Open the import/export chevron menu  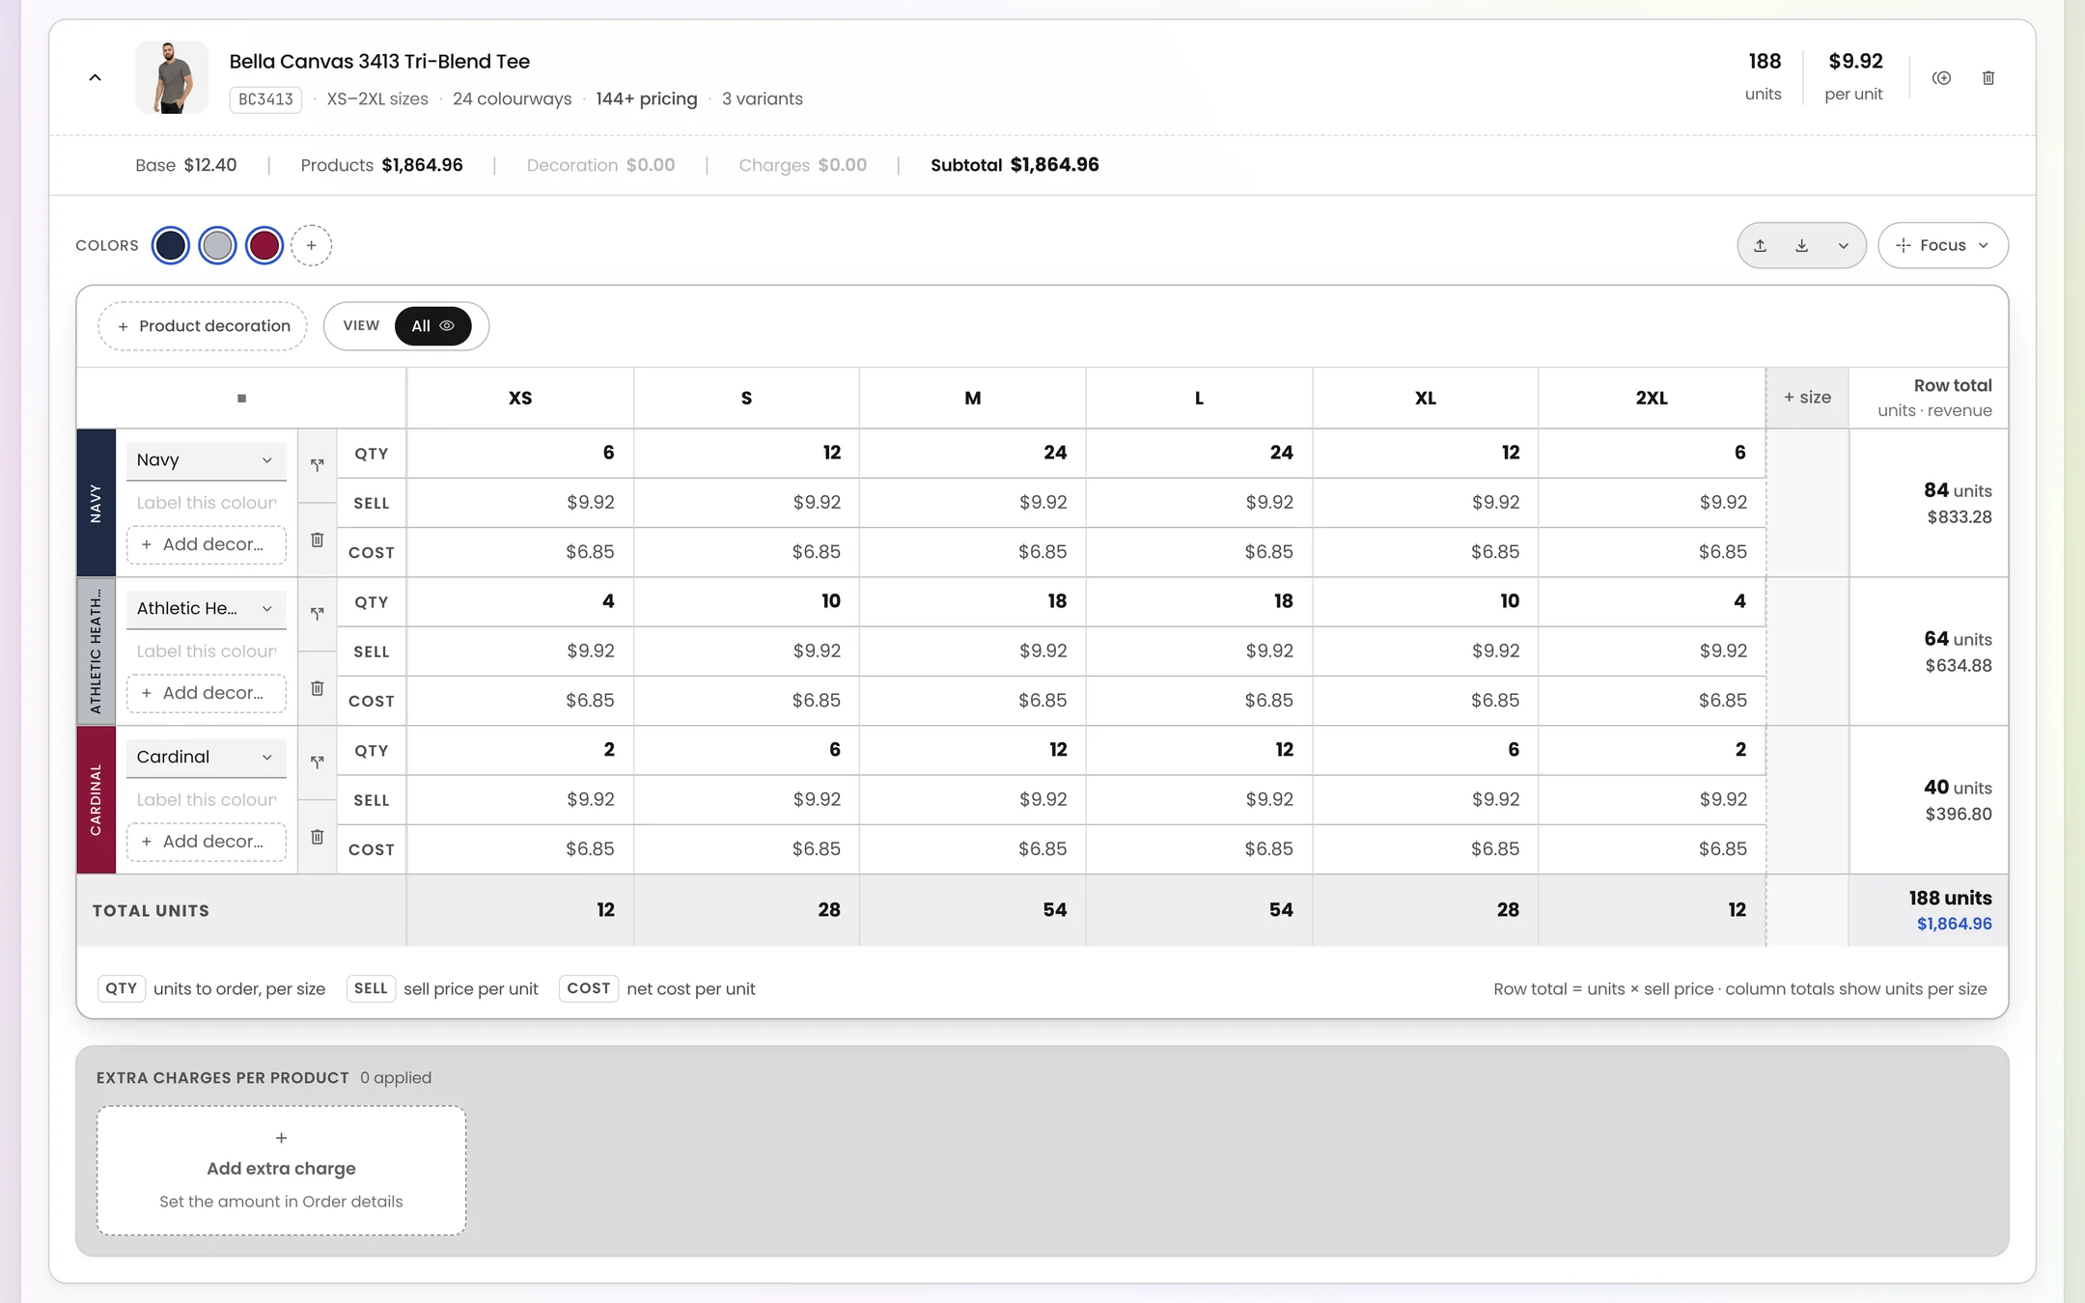tap(1843, 245)
